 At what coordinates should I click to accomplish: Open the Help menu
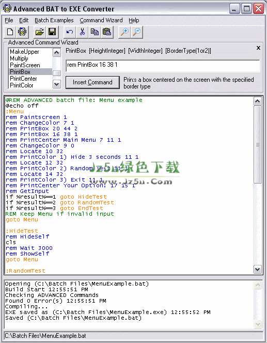click(x=134, y=20)
